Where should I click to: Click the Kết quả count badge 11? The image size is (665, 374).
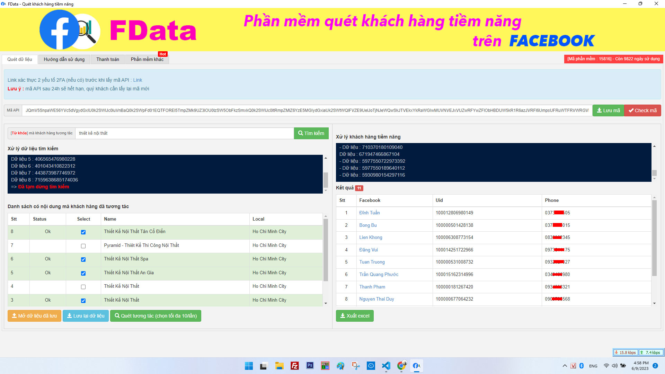(x=359, y=188)
